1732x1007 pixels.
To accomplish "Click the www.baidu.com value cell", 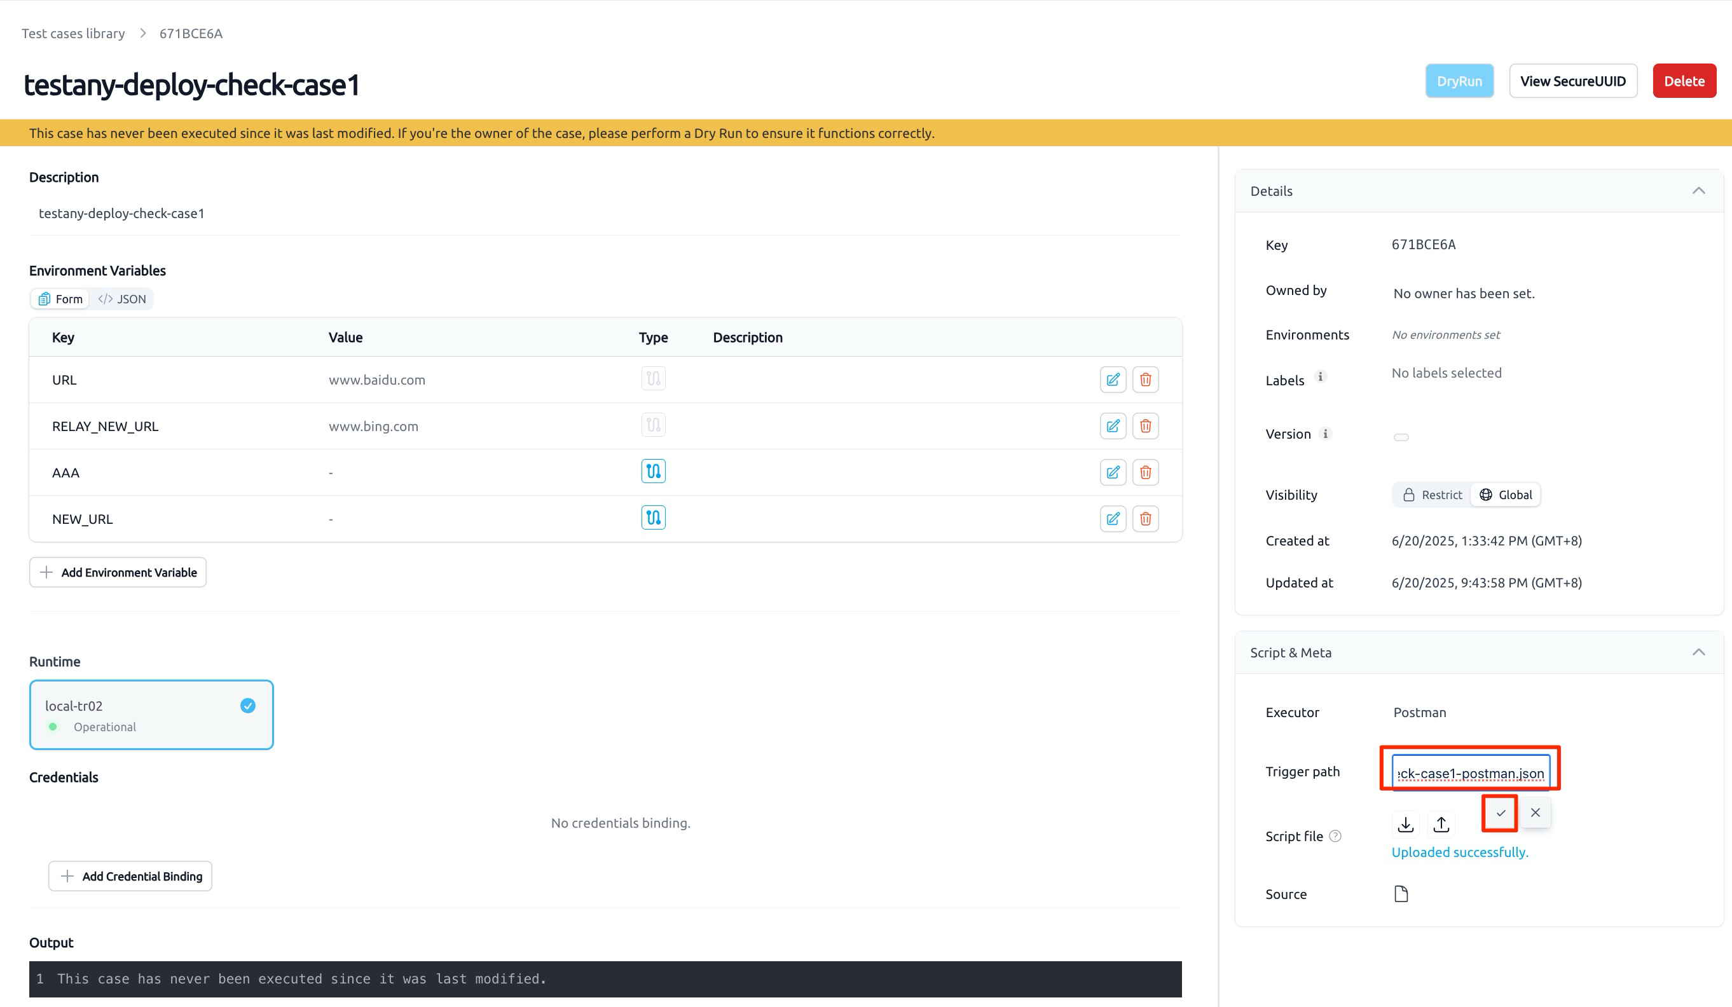I will pos(376,380).
